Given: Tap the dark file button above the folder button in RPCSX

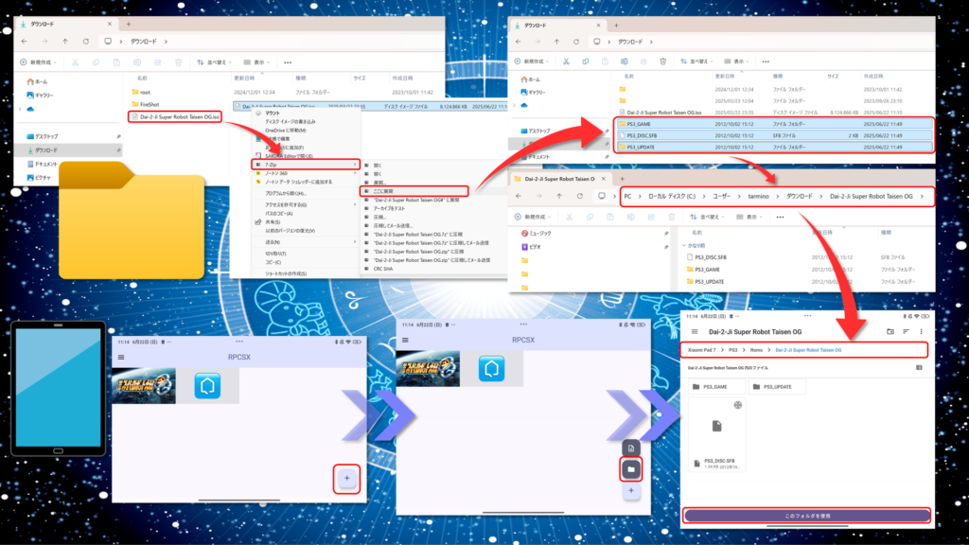Looking at the screenshot, I should click(x=631, y=448).
